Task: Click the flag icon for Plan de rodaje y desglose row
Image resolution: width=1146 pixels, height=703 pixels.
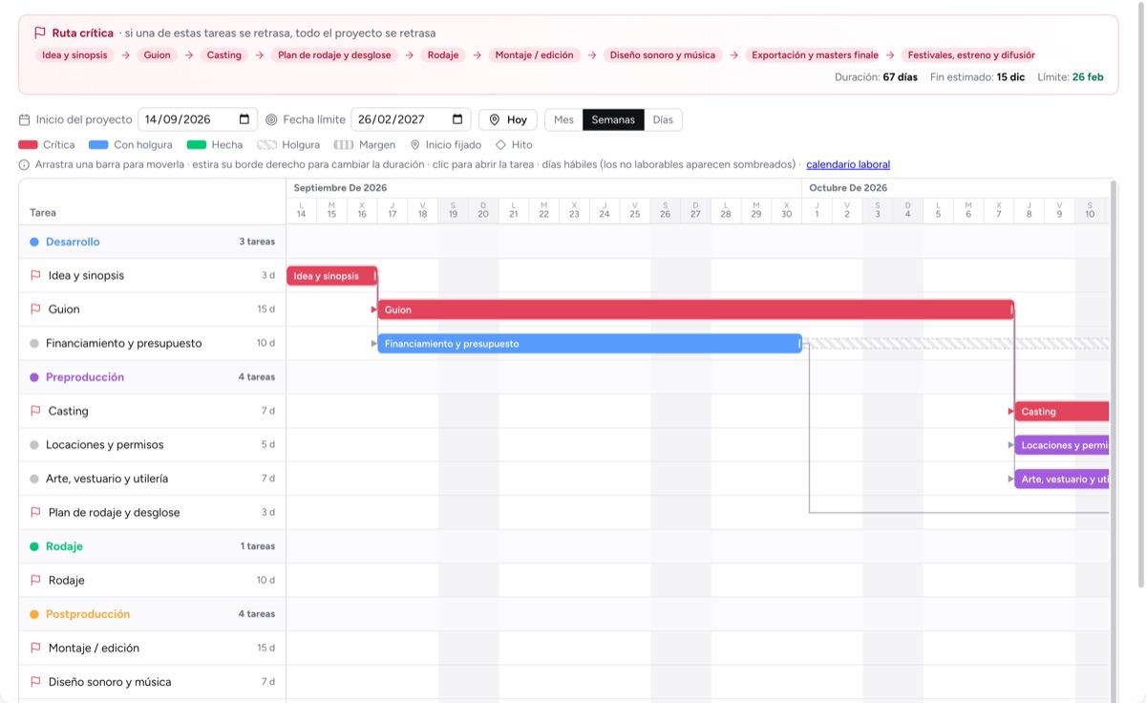Action: 35,513
